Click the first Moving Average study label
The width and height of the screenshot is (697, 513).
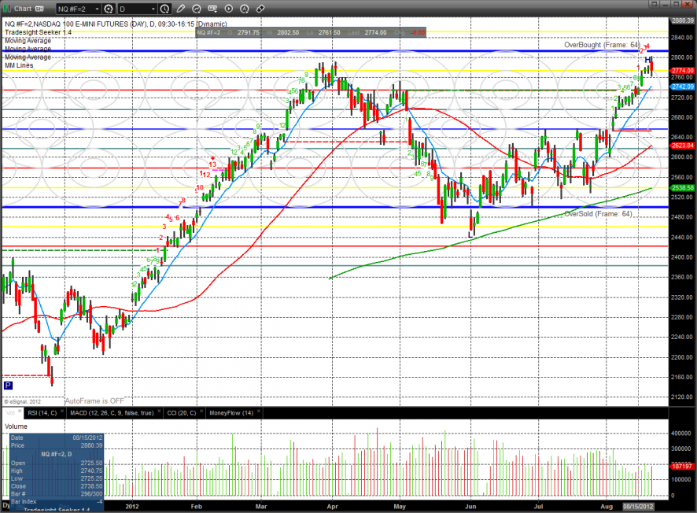tap(28, 40)
